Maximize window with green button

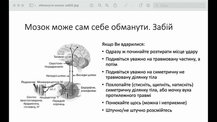23,5
